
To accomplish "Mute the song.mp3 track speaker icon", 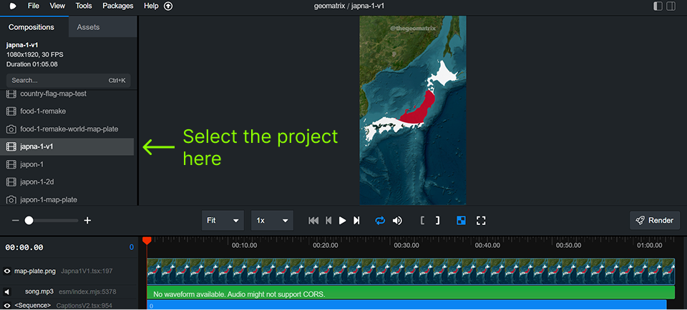I will 7,291.
